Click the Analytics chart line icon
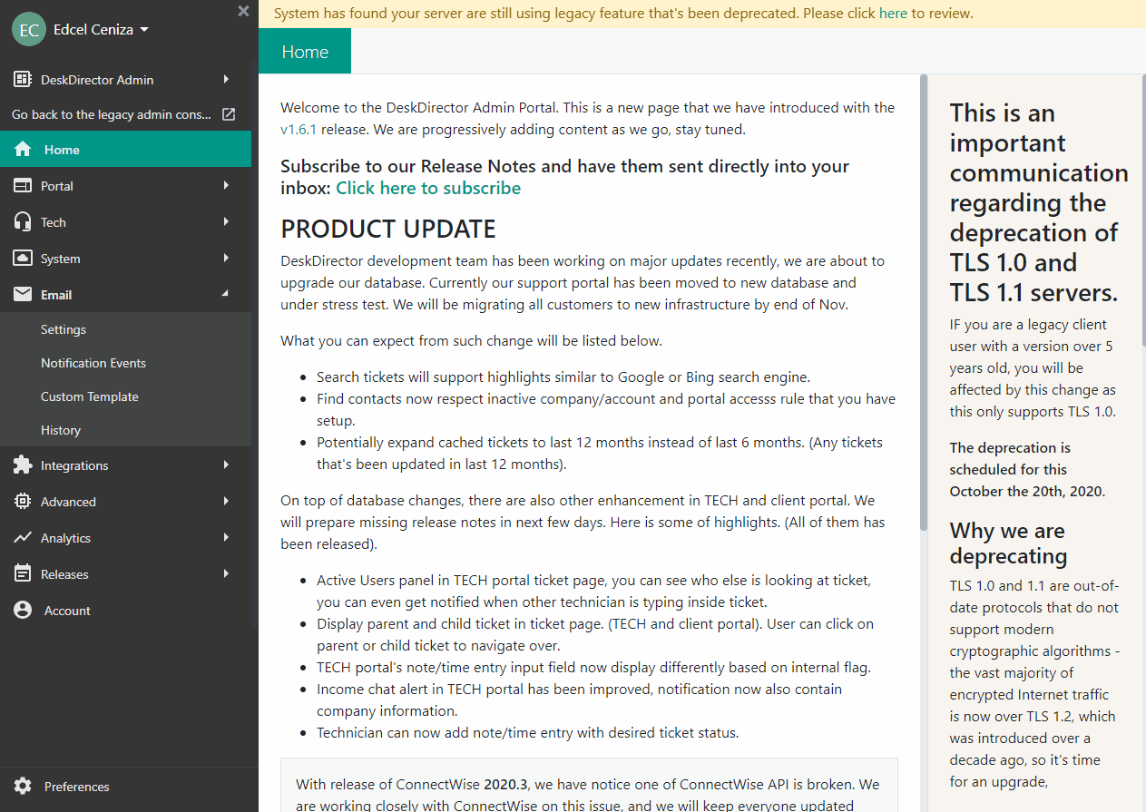Viewport: 1146px width, 812px height. 23,538
